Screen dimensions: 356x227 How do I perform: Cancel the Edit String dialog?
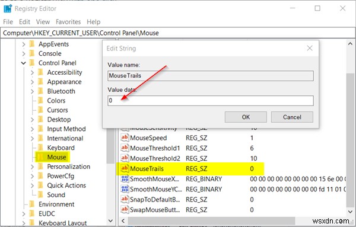(292, 117)
